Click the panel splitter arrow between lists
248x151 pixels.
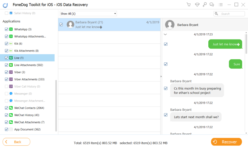(x=161, y=77)
